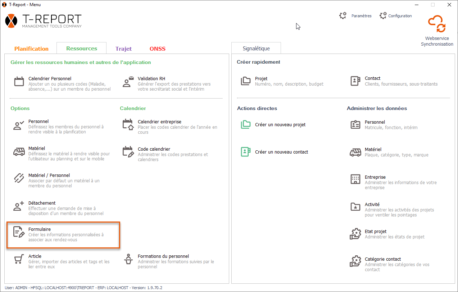
Task: Click the Formations du personnel icon
Action: coord(128,259)
